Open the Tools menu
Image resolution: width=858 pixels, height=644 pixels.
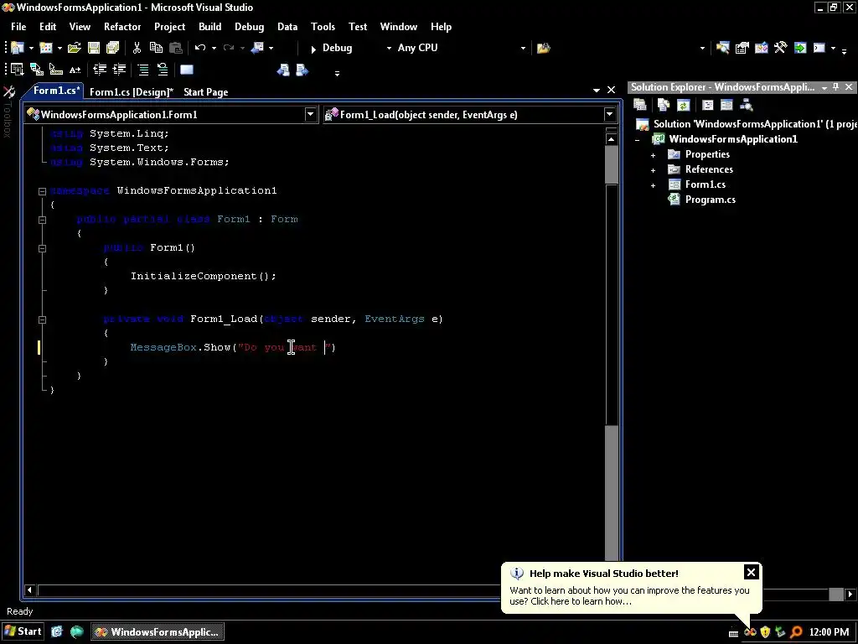[323, 27]
